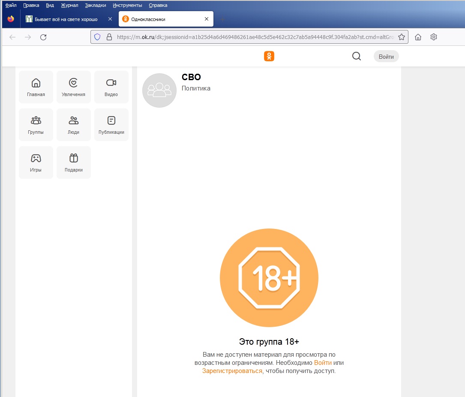The height and width of the screenshot is (397, 465).
Task: Reload the page
Action: click(x=43, y=37)
